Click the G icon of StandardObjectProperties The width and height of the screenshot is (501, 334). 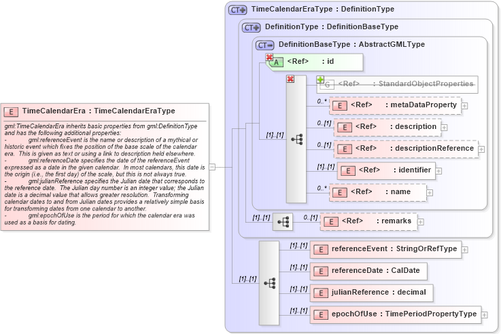(x=327, y=85)
